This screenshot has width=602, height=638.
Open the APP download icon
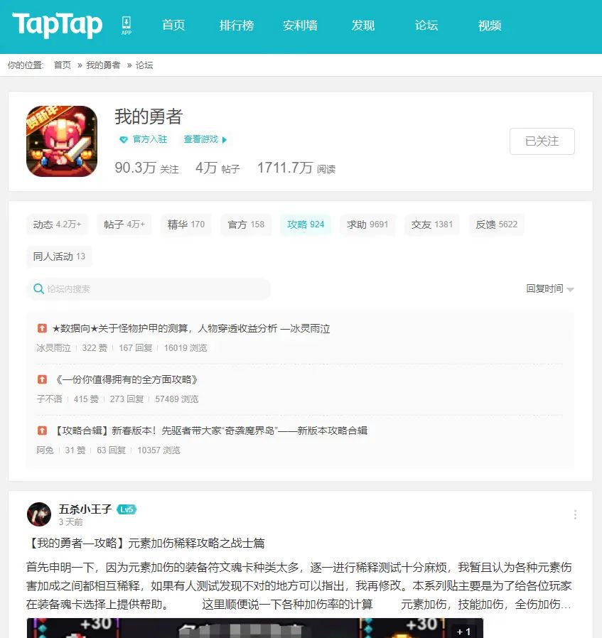tap(127, 26)
